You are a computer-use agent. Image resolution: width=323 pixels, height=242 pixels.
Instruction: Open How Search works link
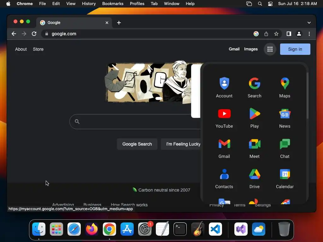click(129, 205)
